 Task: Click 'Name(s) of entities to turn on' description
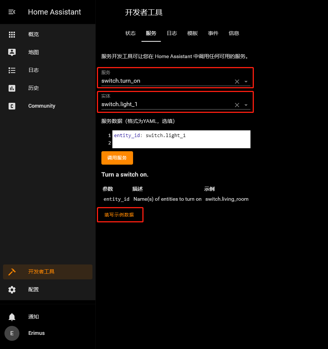coord(167,199)
